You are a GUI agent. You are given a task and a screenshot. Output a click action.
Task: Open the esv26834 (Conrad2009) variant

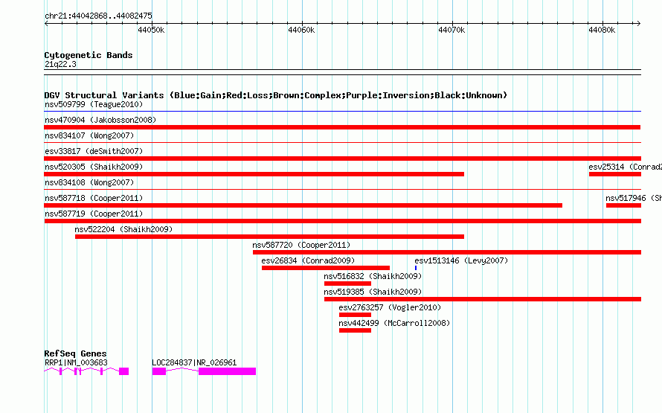pyautogui.click(x=308, y=260)
